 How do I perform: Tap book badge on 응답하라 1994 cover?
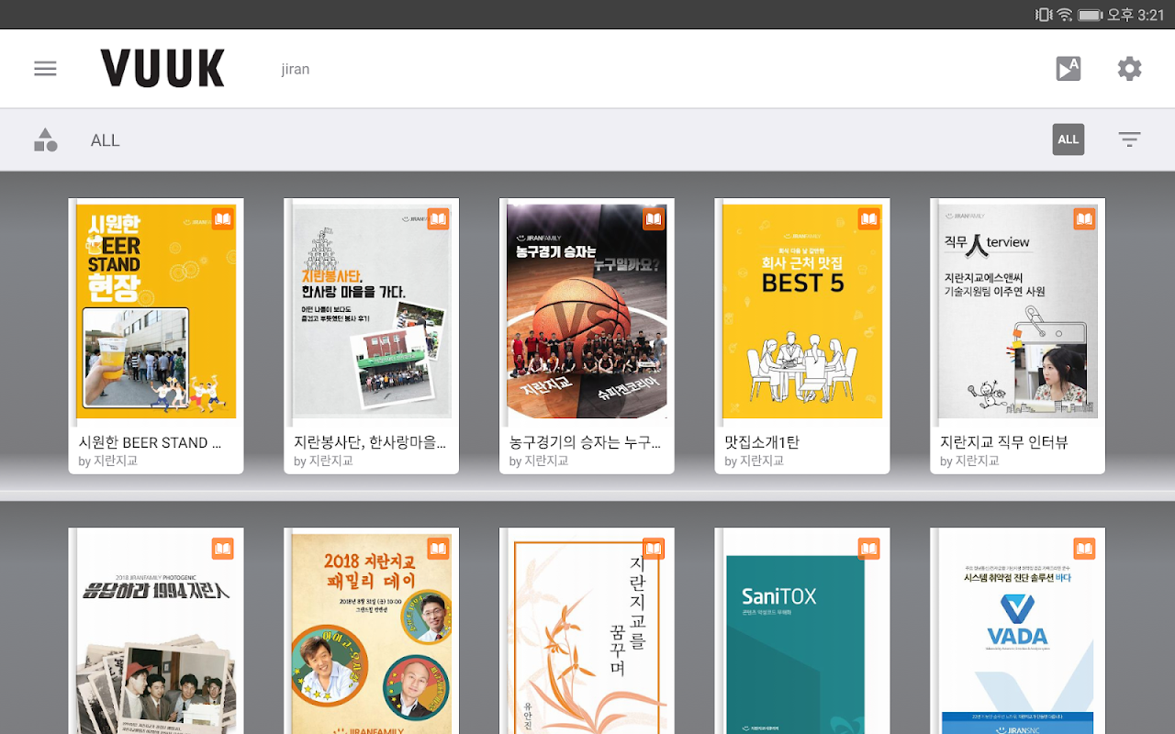[x=223, y=549]
